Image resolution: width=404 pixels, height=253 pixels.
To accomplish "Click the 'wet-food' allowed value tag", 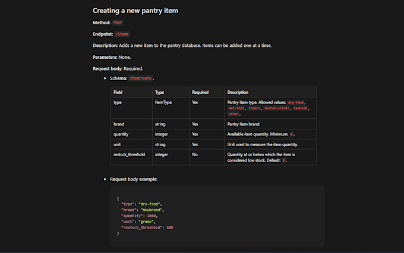I will tap(236, 108).
